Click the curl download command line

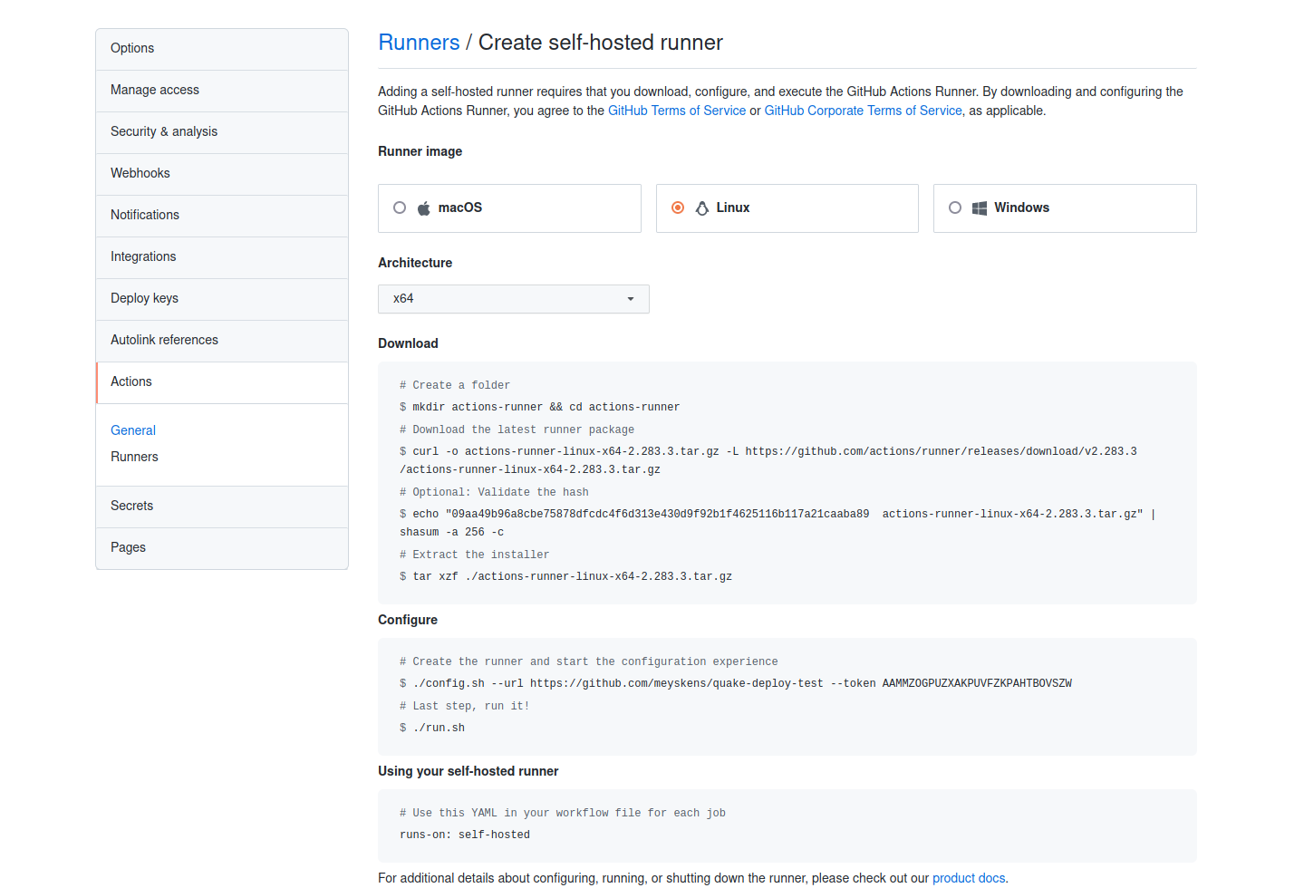768,460
